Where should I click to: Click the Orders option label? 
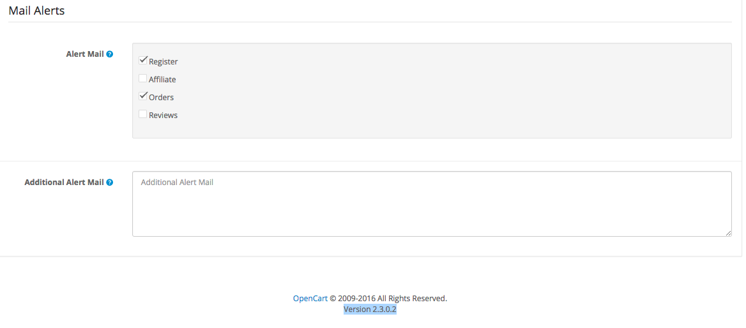pyautogui.click(x=162, y=98)
